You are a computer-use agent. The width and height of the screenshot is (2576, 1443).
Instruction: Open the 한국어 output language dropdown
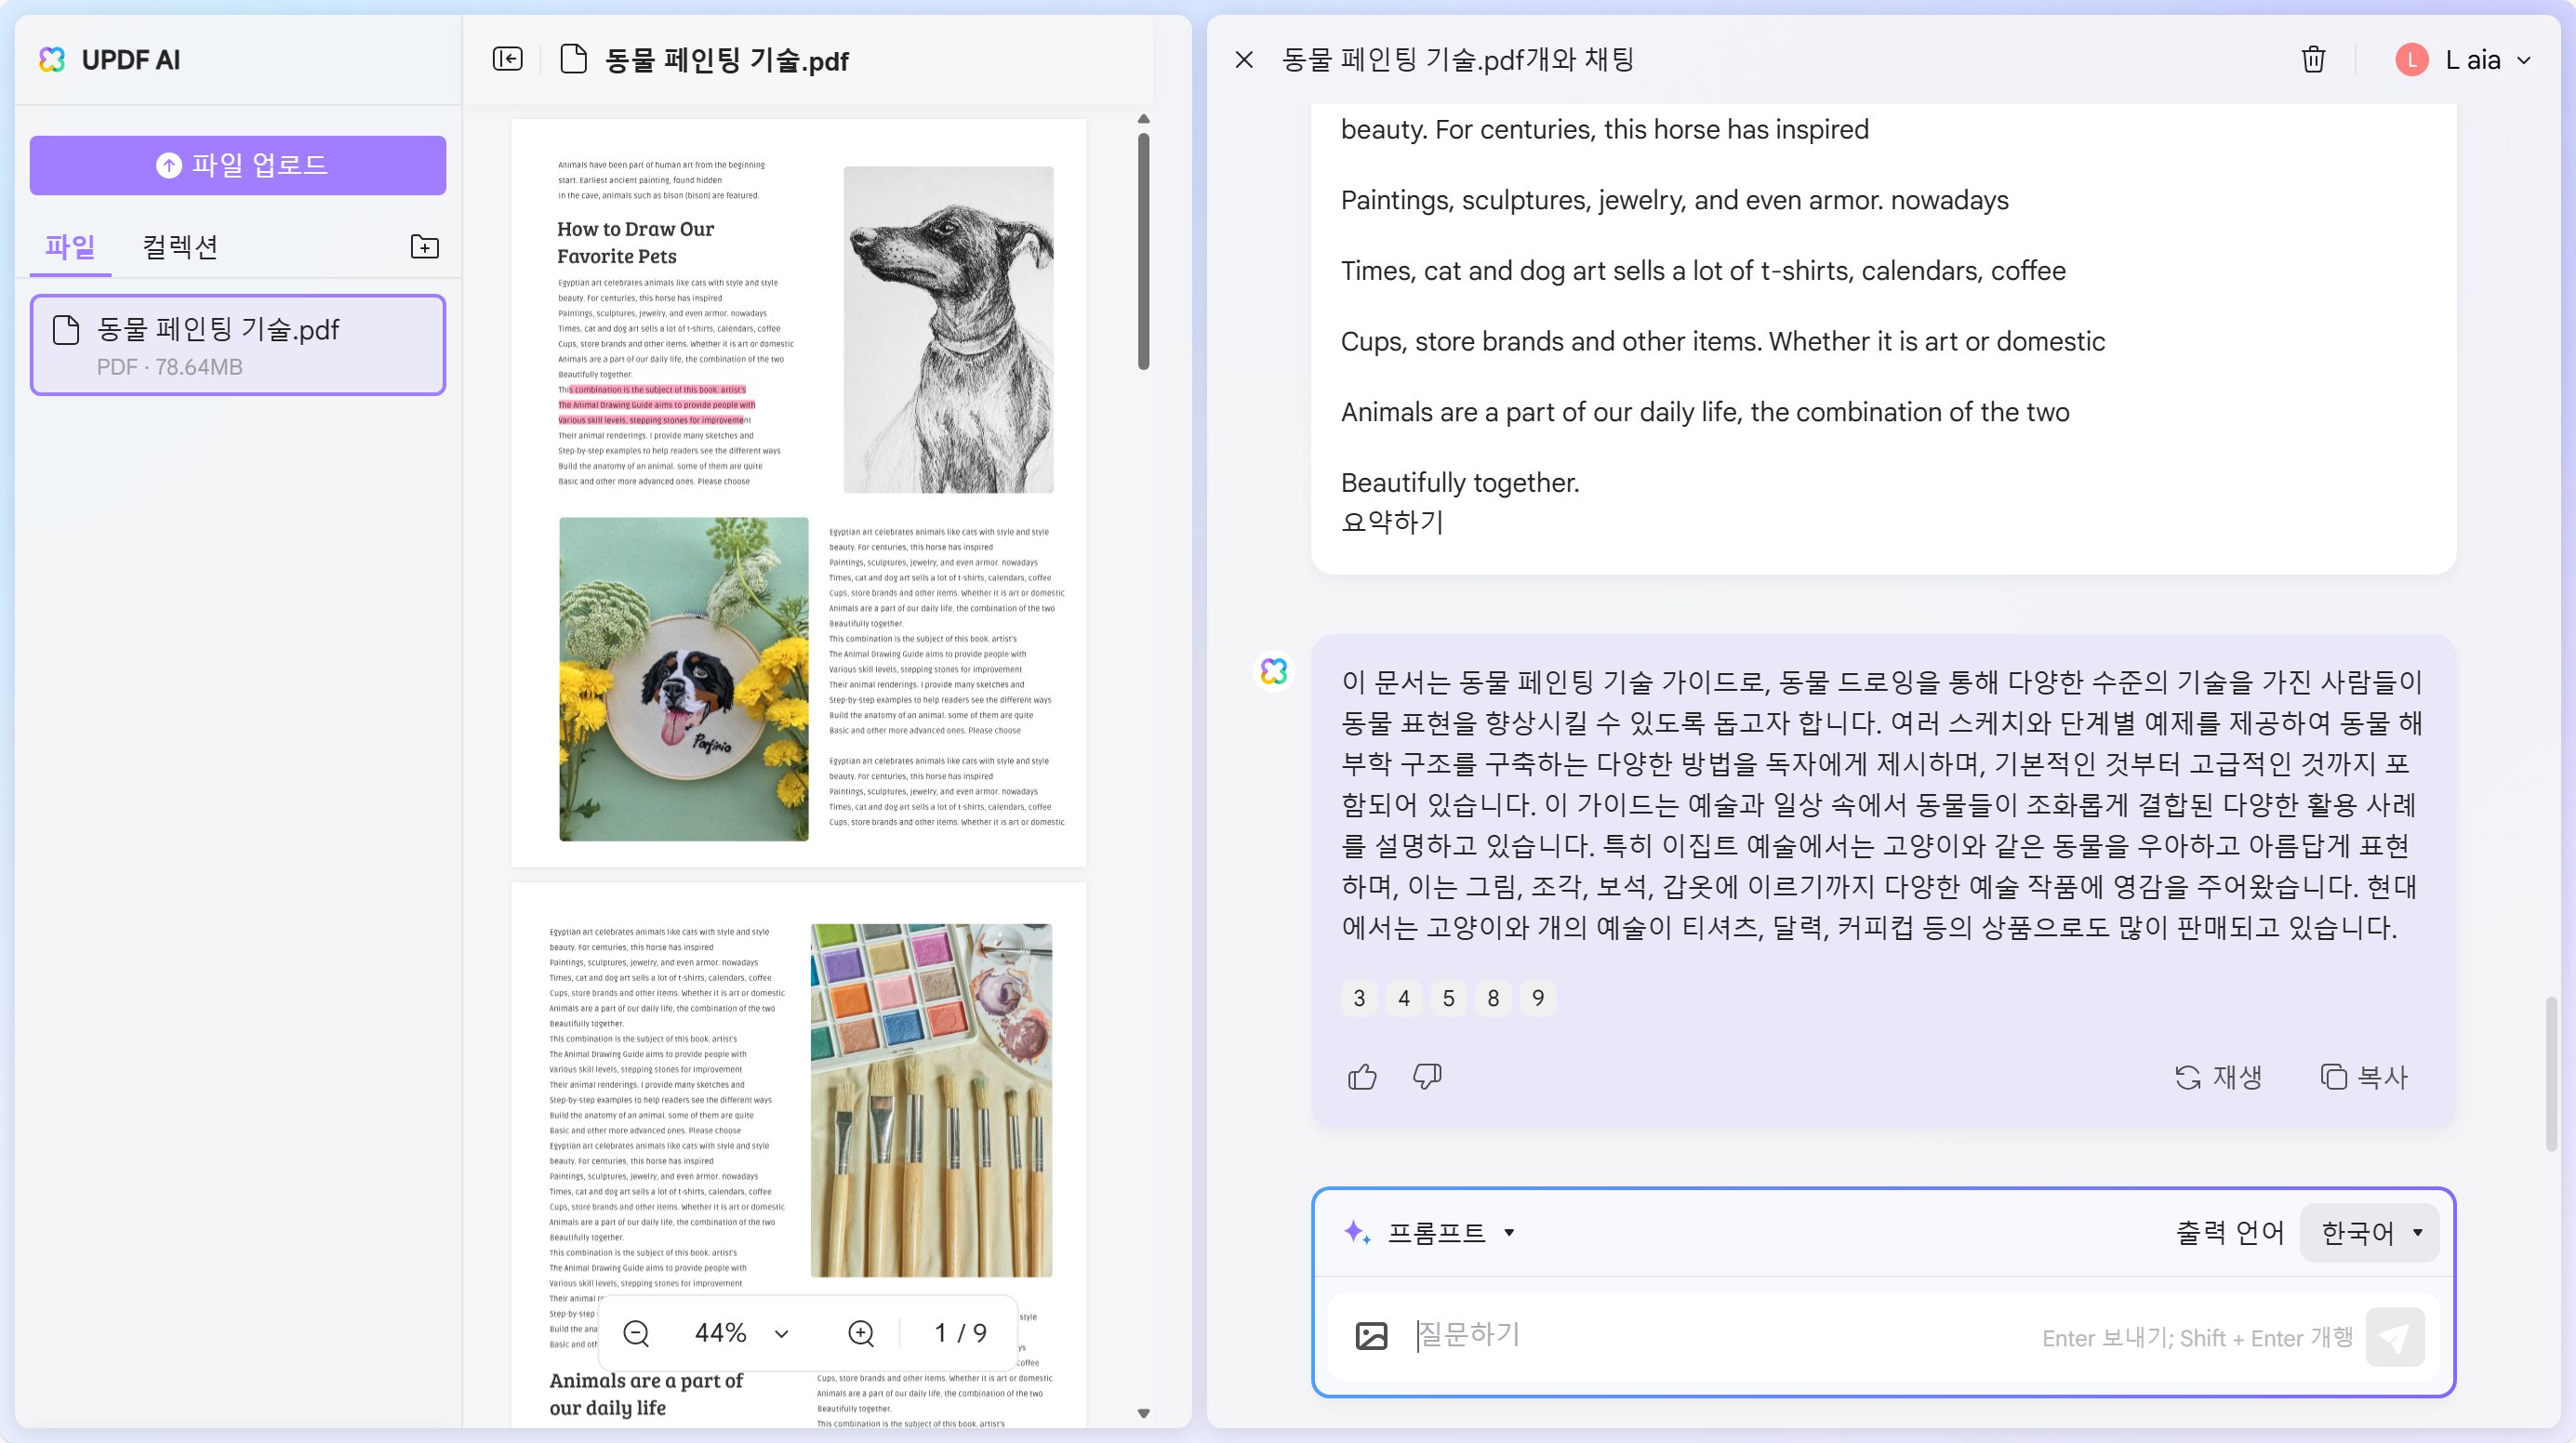pos(2369,1233)
